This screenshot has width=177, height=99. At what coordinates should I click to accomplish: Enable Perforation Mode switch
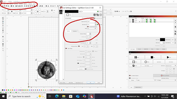(x=79, y=46)
